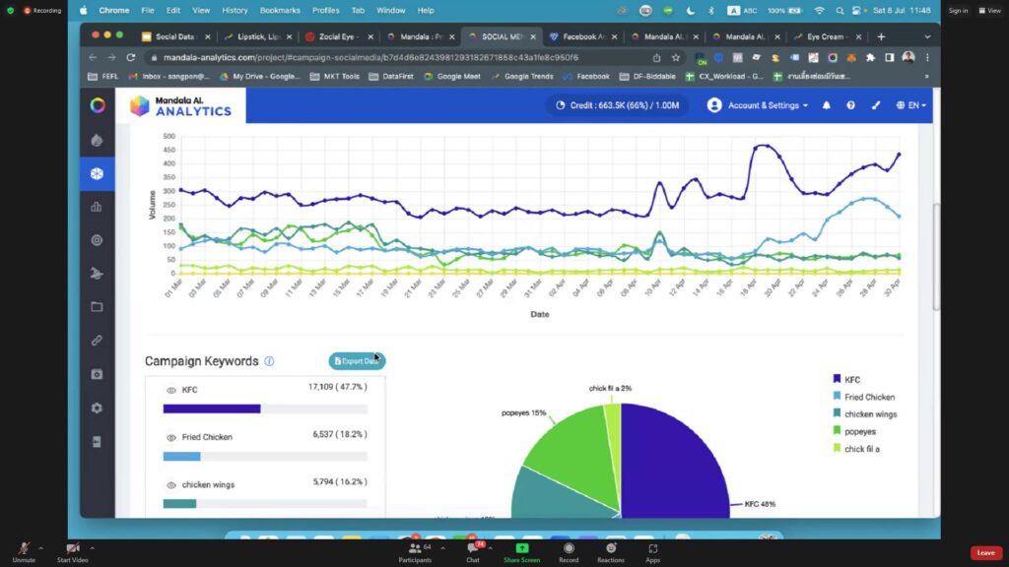
Task: Open the Bookmarks menu in menu bar
Action: click(280, 10)
